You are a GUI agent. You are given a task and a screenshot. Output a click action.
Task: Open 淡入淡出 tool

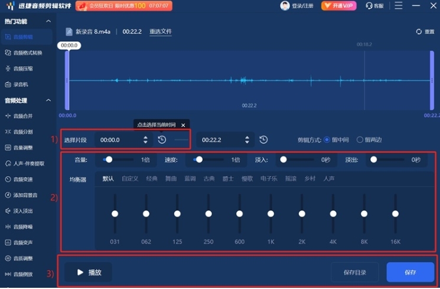click(19, 211)
